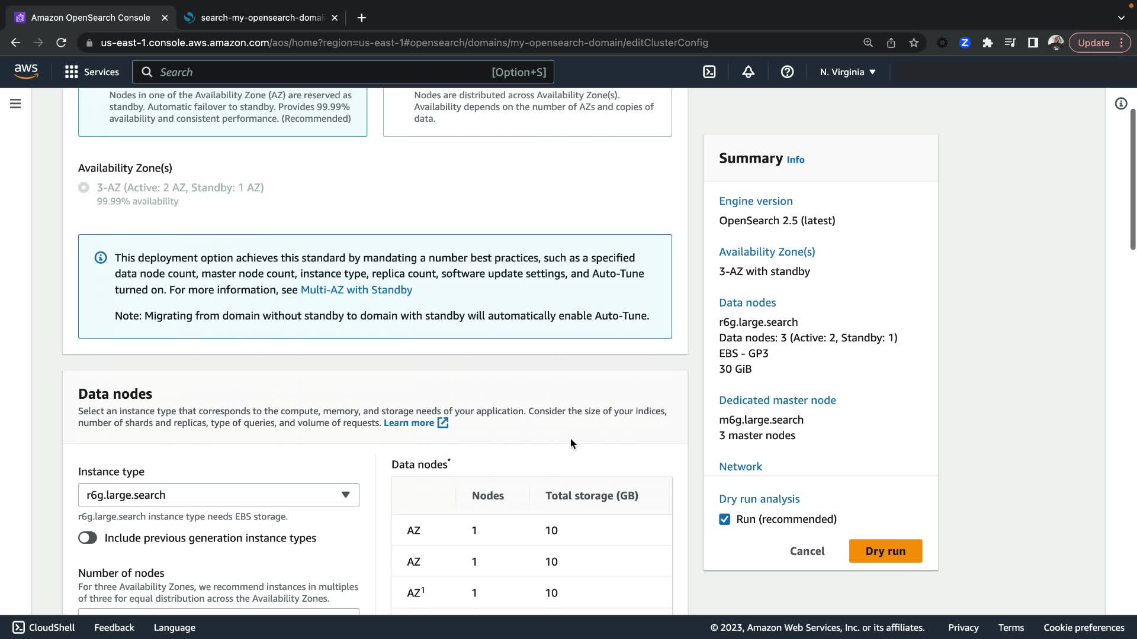This screenshot has width=1137, height=639.
Task: Open the Multi-AZ with Standby link
Action: (356, 290)
